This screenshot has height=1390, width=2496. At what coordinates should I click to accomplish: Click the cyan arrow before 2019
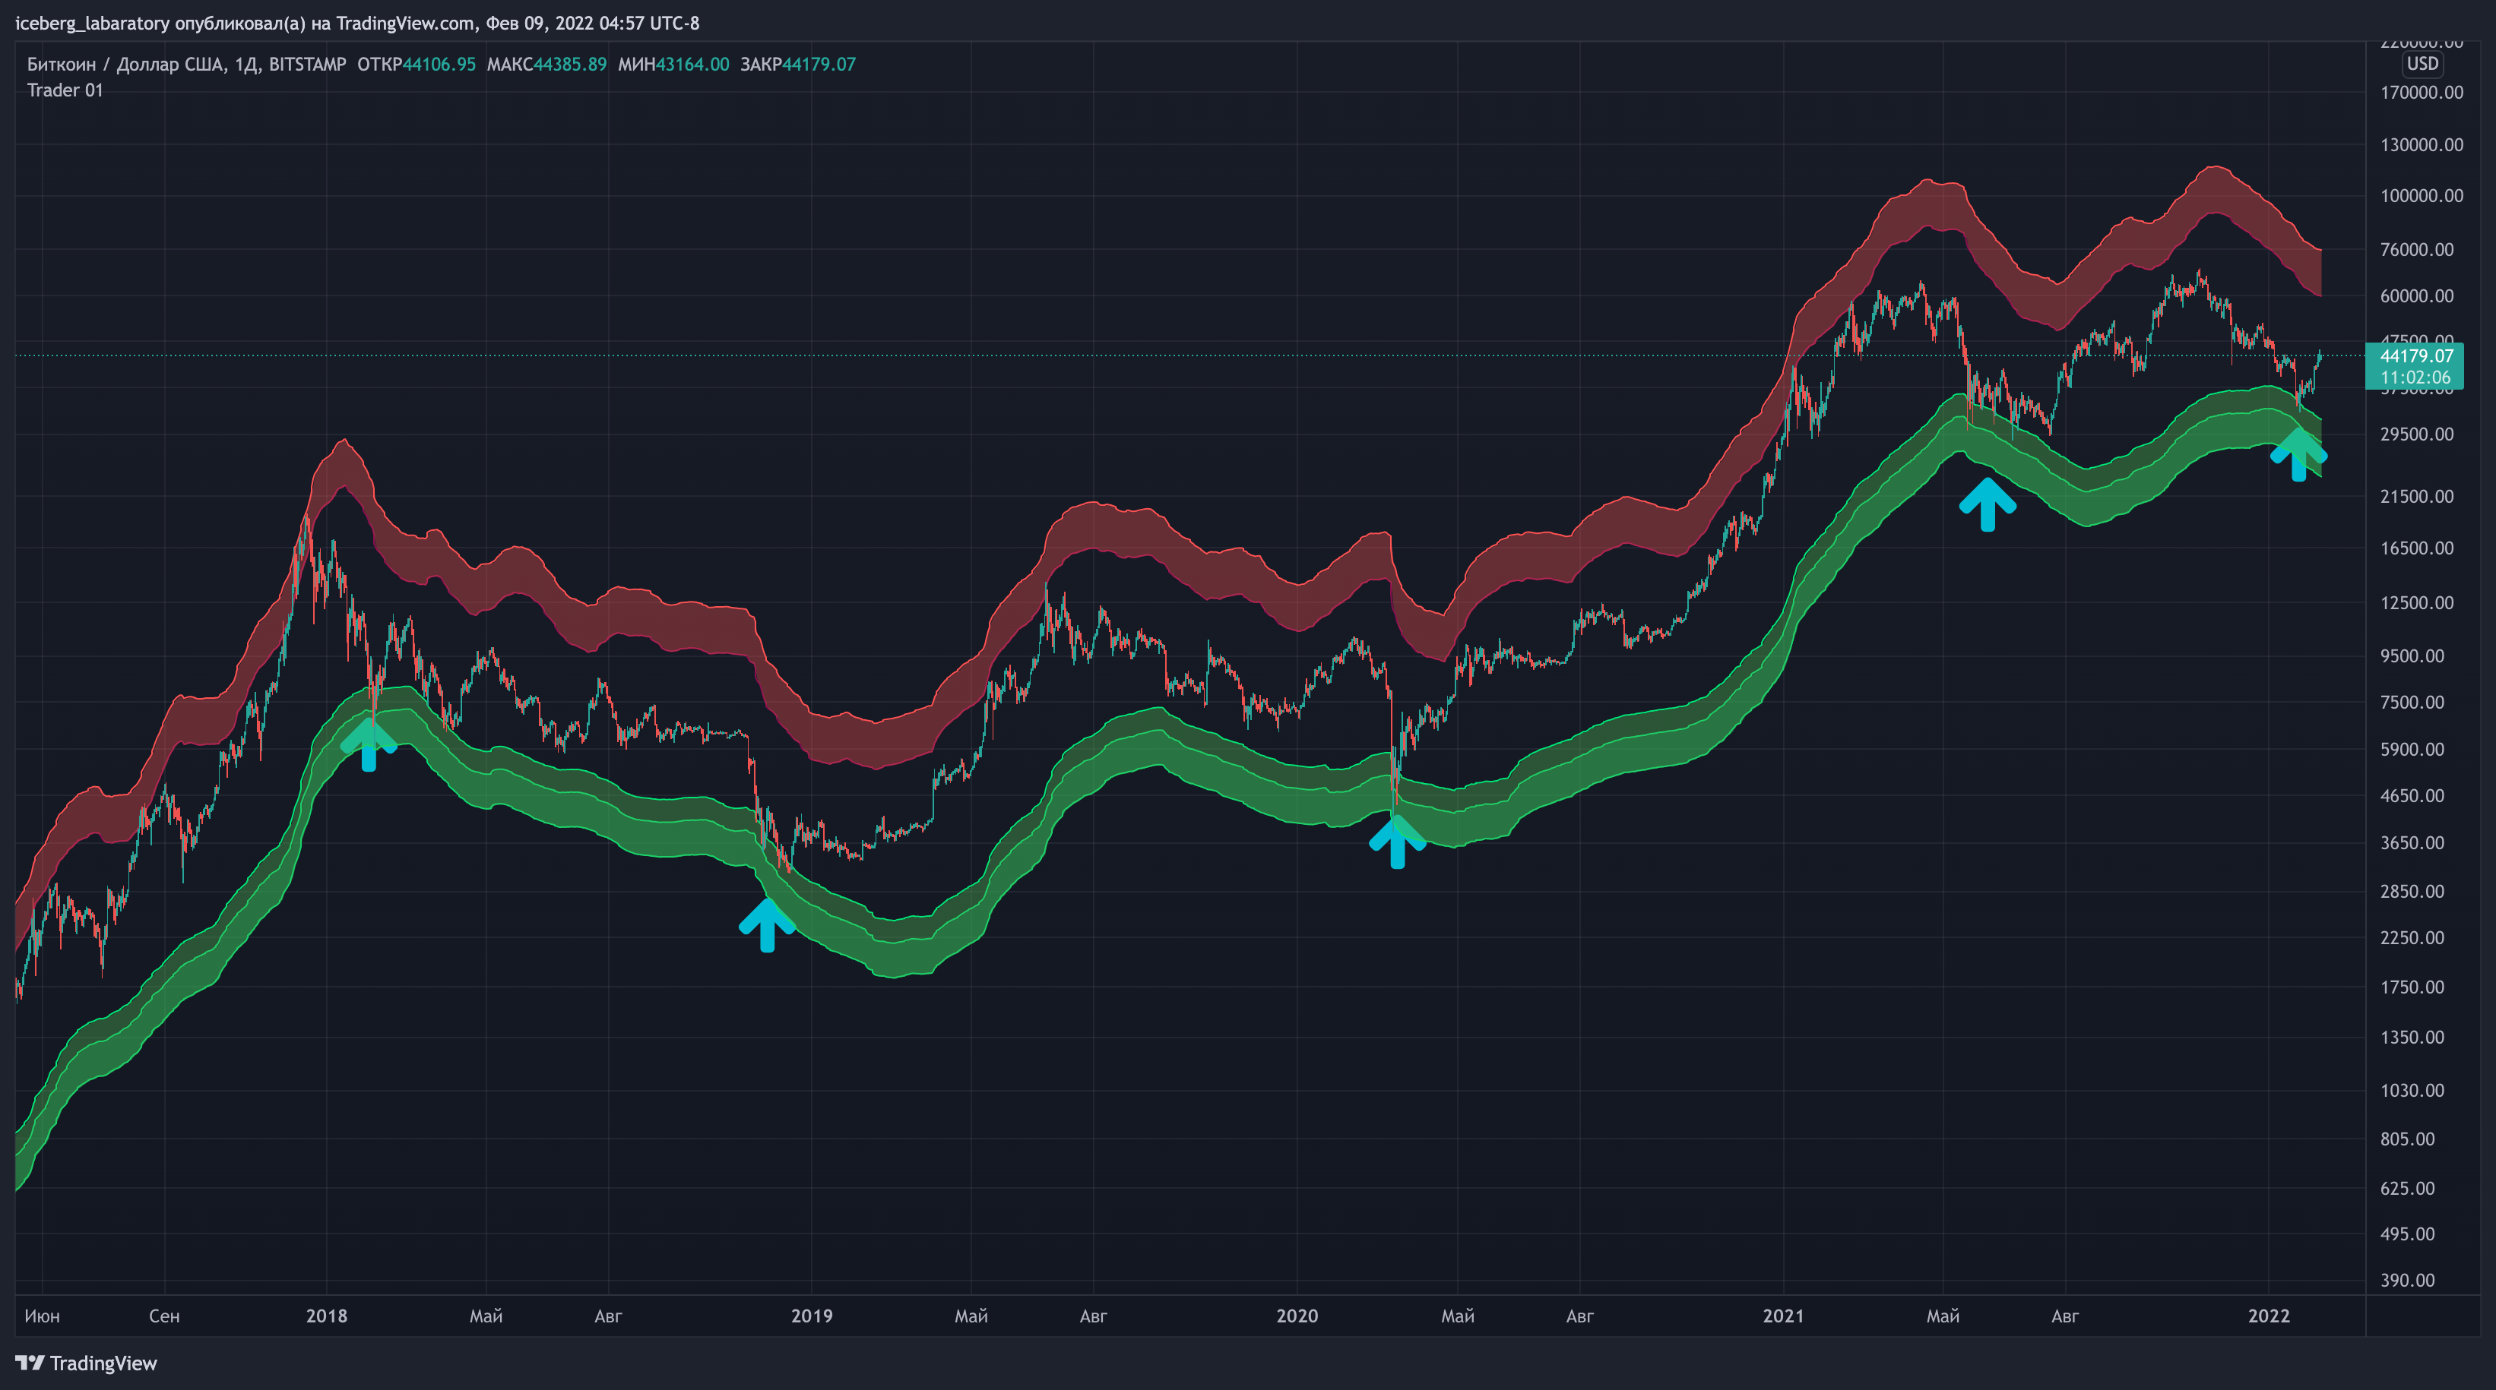click(x=768, y=926)
